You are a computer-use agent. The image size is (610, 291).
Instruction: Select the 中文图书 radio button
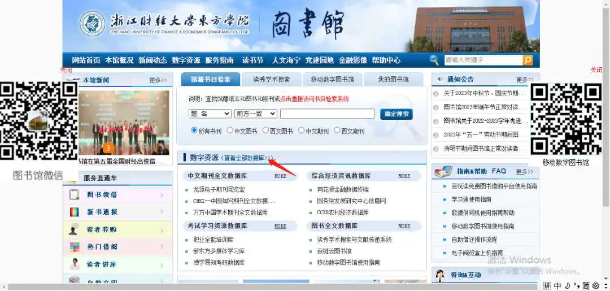coord(230,131)
